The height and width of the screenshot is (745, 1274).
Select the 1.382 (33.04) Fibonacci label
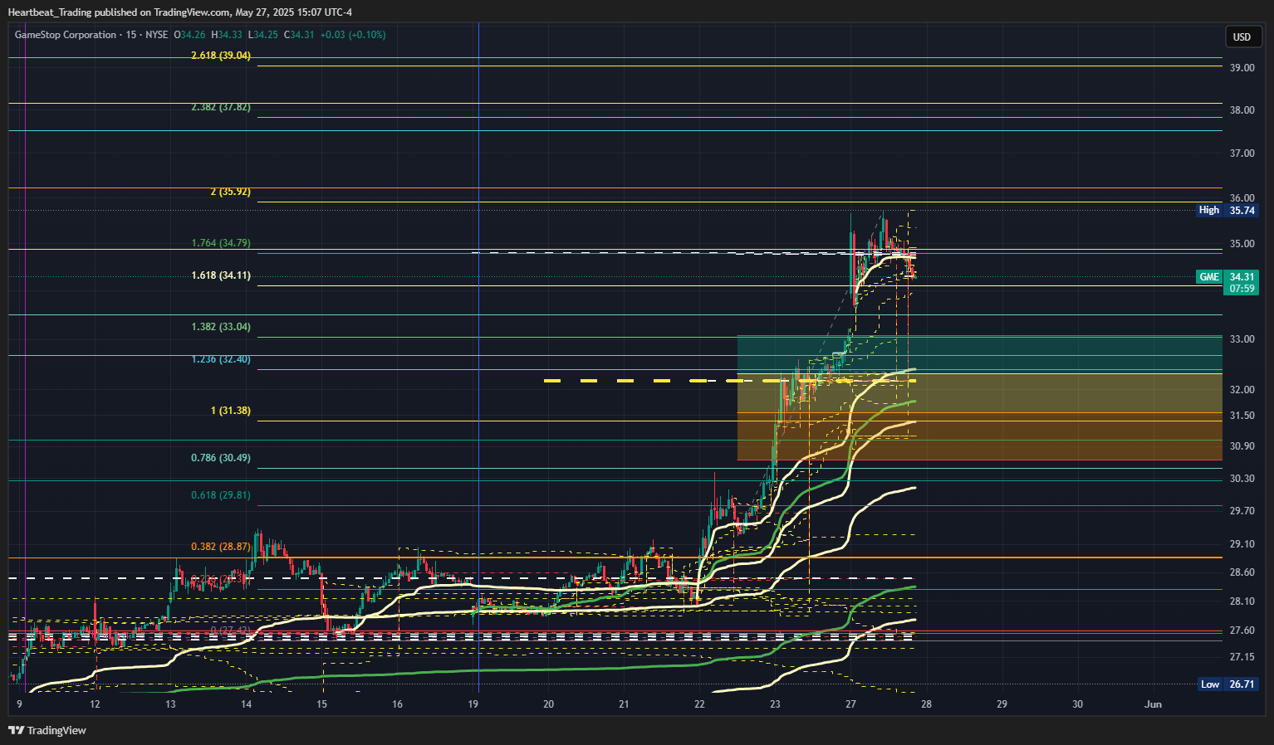[x=221, y=327]
